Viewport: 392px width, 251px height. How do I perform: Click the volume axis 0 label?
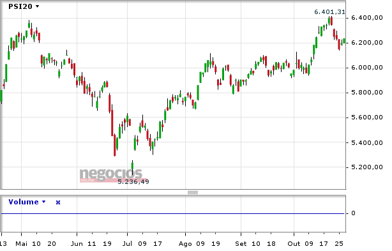(353, 213)
